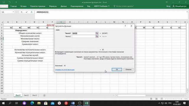Click Отмена in the function dialog
The image size is (189, 106).
[x=128, y=69]
